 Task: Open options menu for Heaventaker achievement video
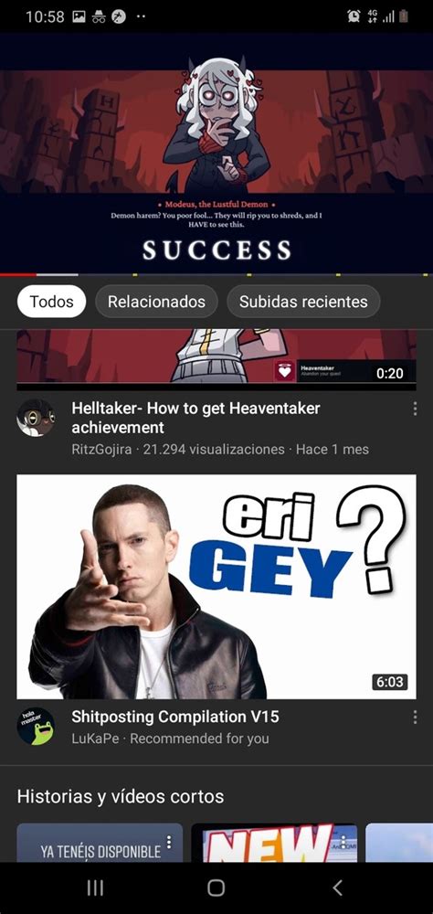pos(415,409)
